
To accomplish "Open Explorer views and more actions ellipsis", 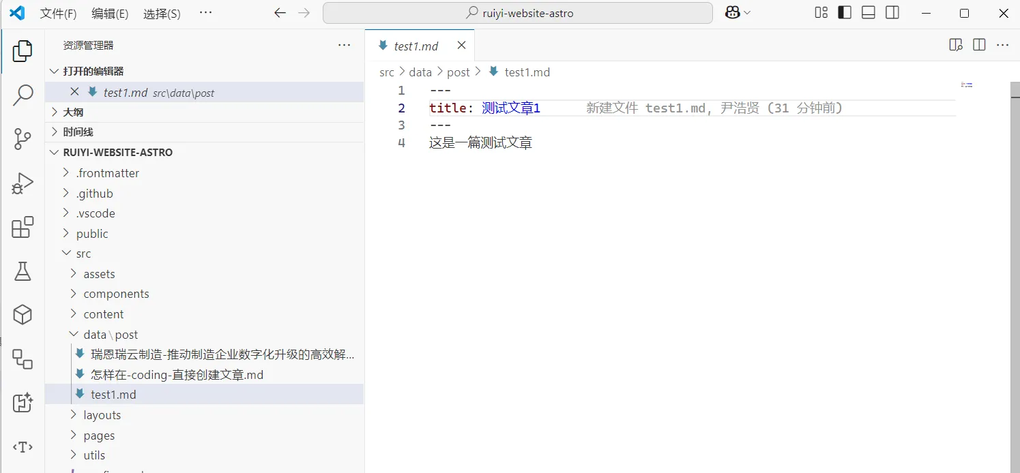I will tap(345, 45).
